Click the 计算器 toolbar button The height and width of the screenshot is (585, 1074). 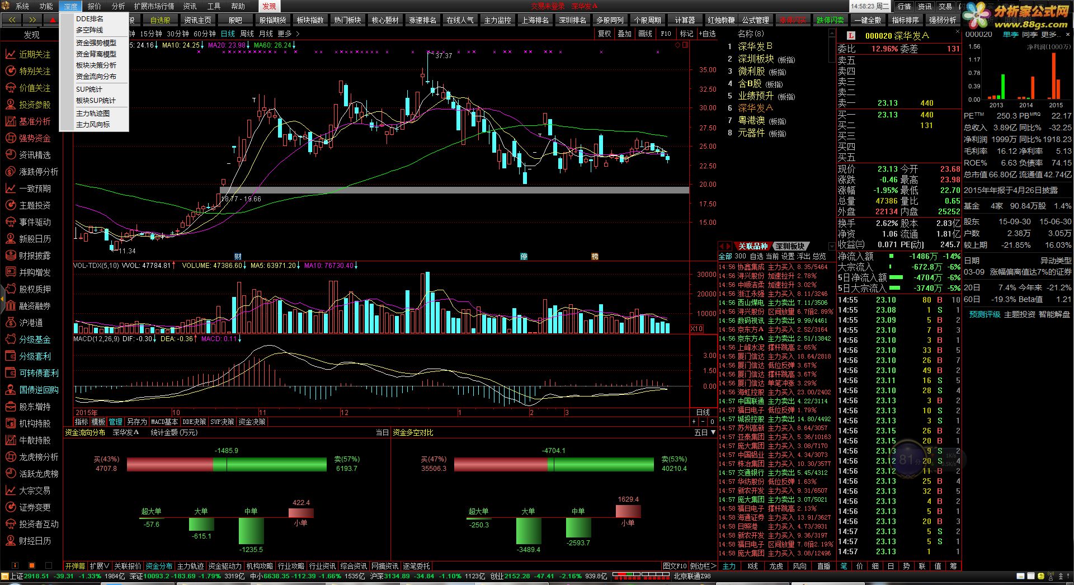(x=685, y=20)
